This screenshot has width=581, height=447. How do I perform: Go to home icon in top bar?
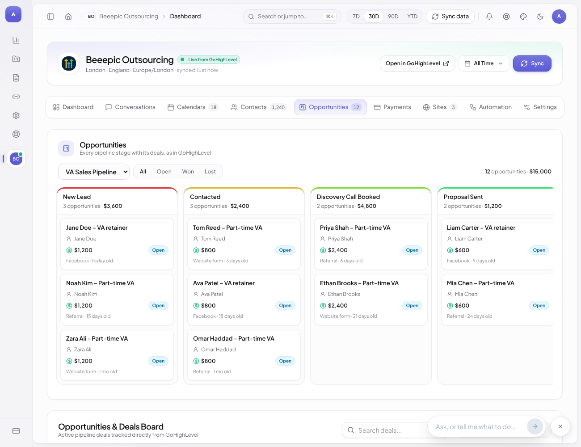click(x=68, y=17)
